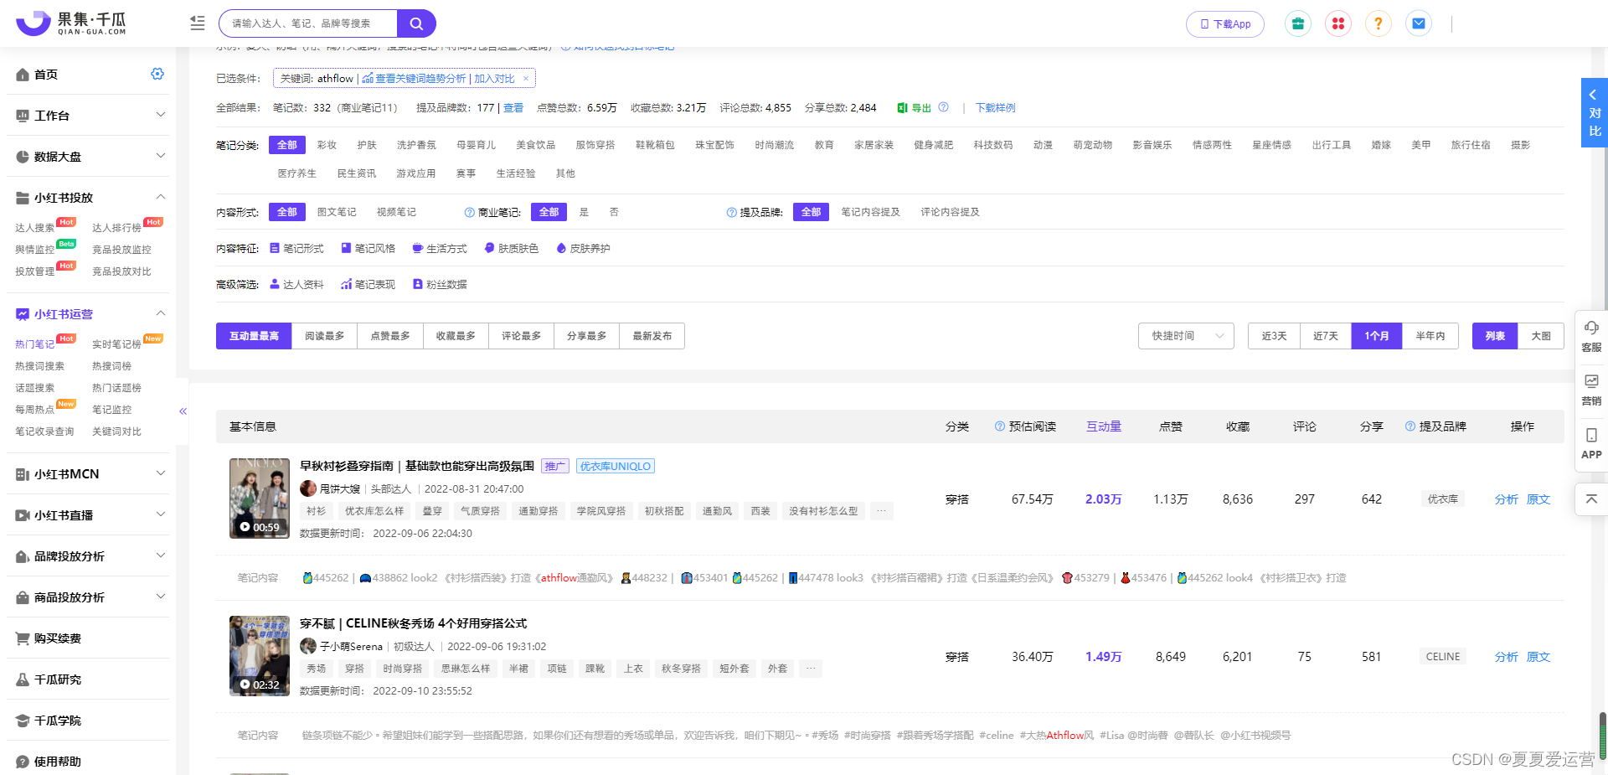Viewport: 1608px width, 775px height.
Task: Open the 笔记形式 content feature filter
Action: point(296,249)
